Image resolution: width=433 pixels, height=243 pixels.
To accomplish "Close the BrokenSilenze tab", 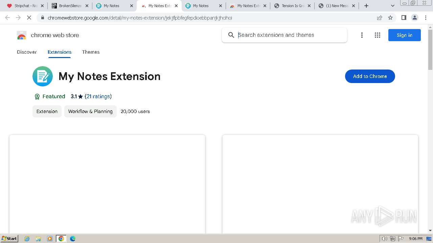I will coord(87,6).
